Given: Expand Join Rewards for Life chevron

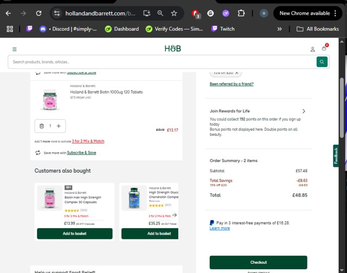Looking at the screenshot, I should pos(304,111).
